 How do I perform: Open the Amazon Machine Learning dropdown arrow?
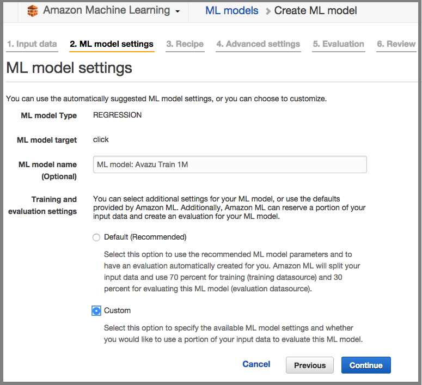point(178,11)
